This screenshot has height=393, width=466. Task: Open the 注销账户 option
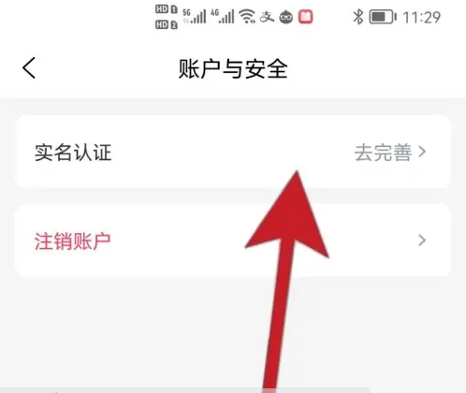233,240
